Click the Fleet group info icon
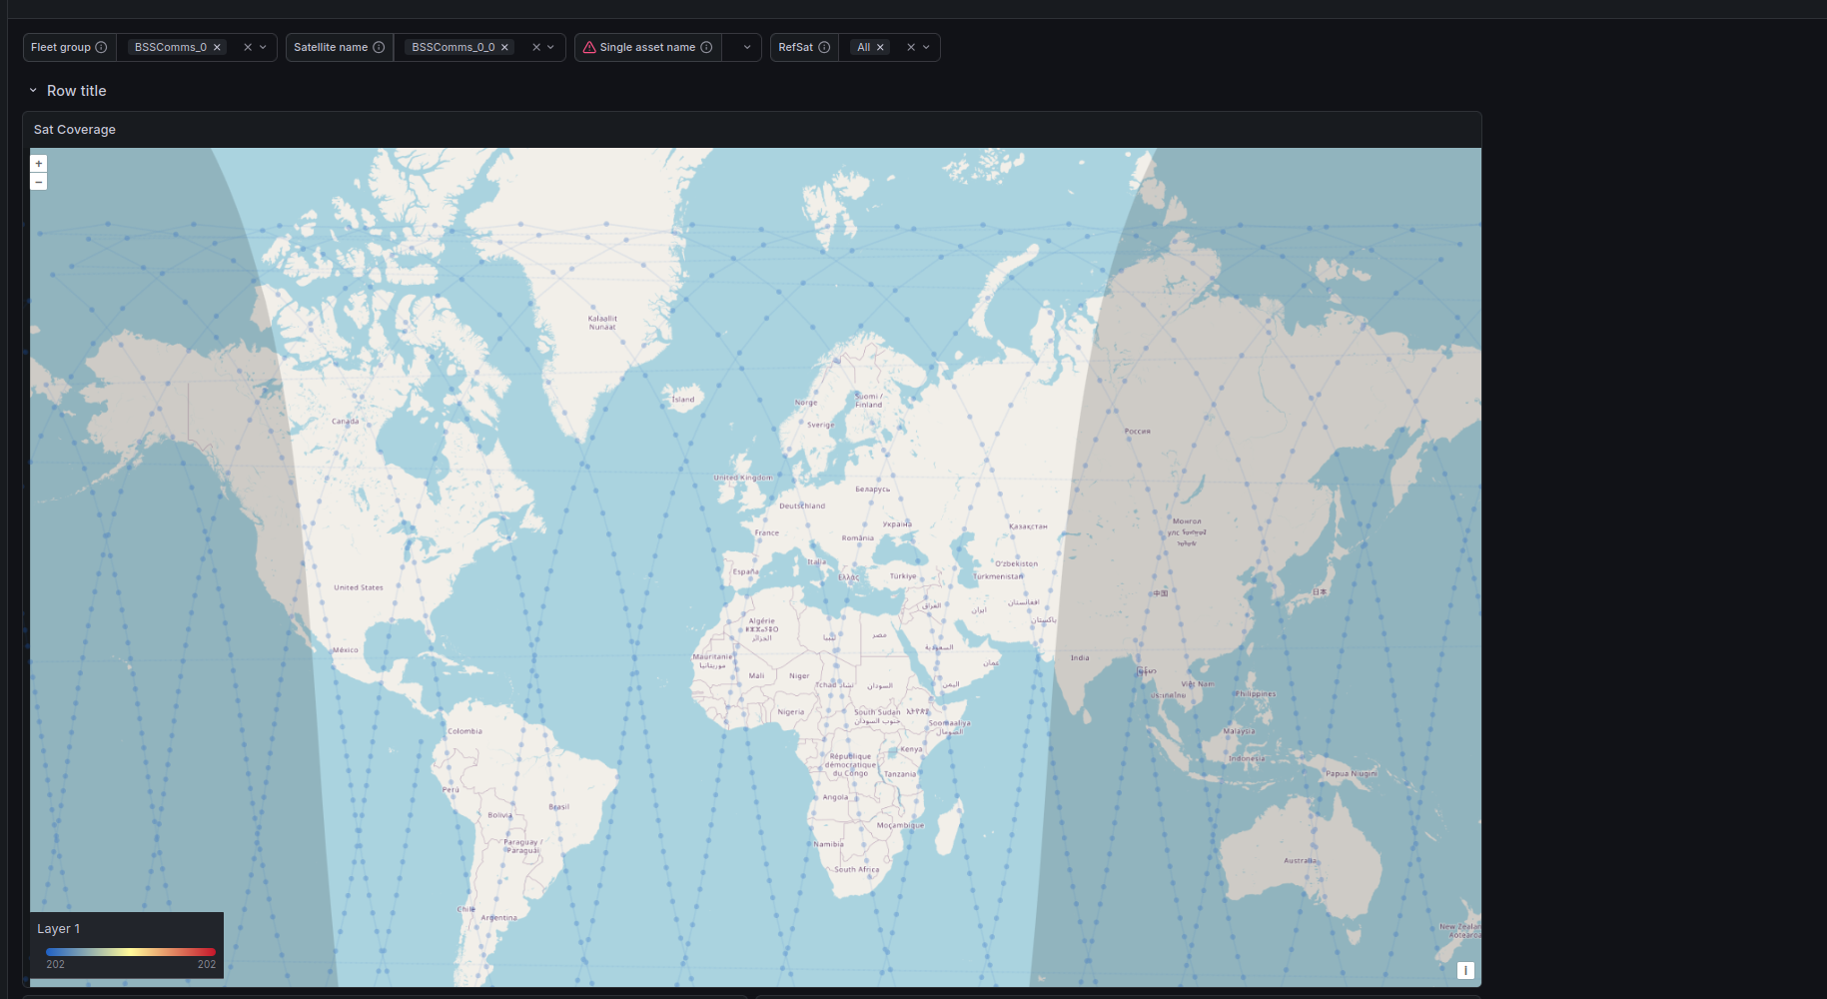 point(101,47)
